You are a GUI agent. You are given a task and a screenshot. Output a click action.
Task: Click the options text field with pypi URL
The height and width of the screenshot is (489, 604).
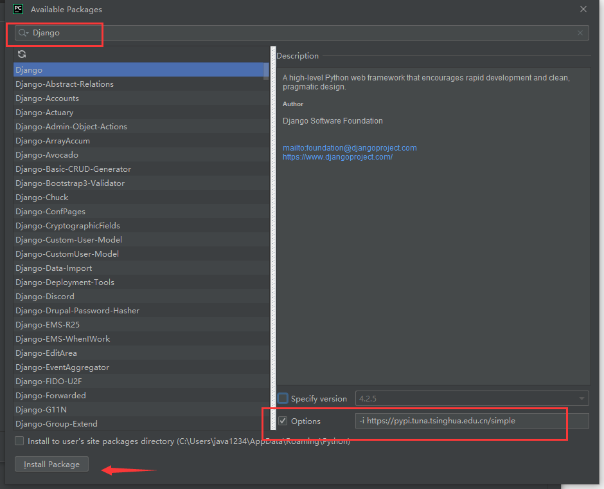click(471, 421)
